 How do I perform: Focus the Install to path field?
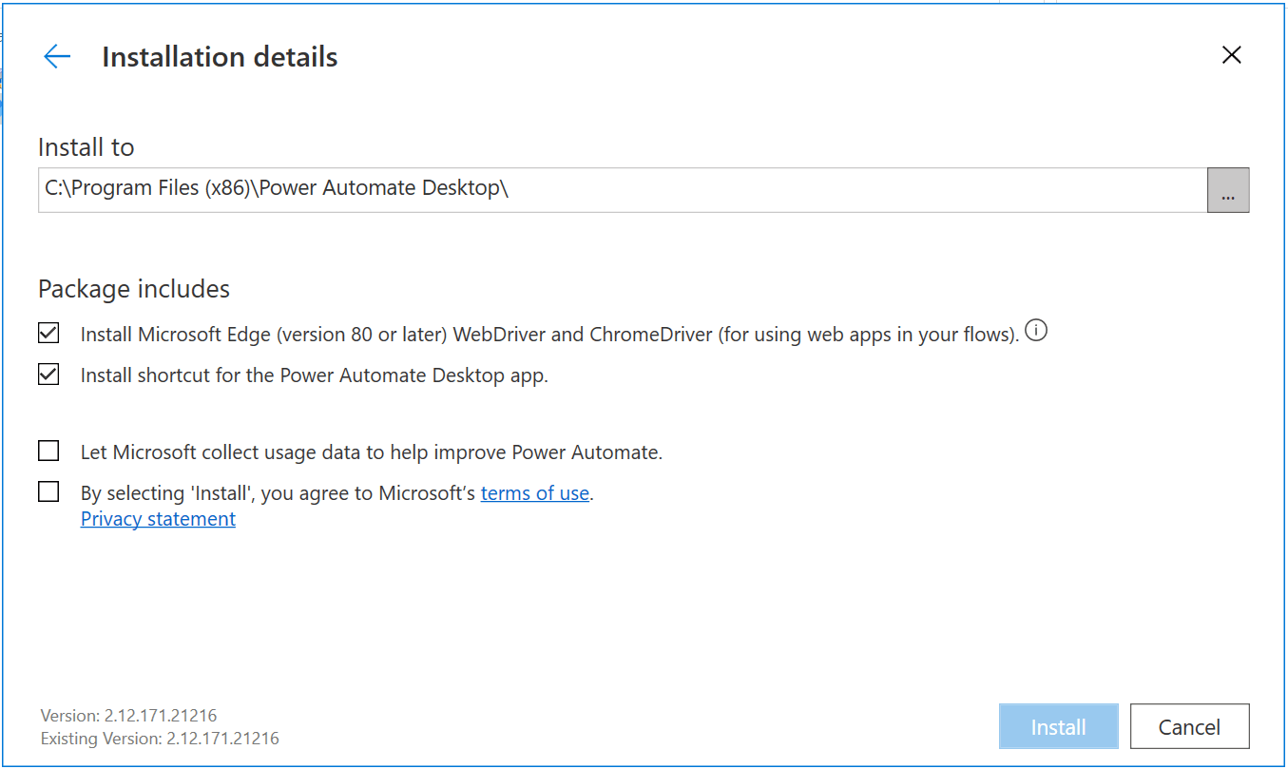[623, 190]
